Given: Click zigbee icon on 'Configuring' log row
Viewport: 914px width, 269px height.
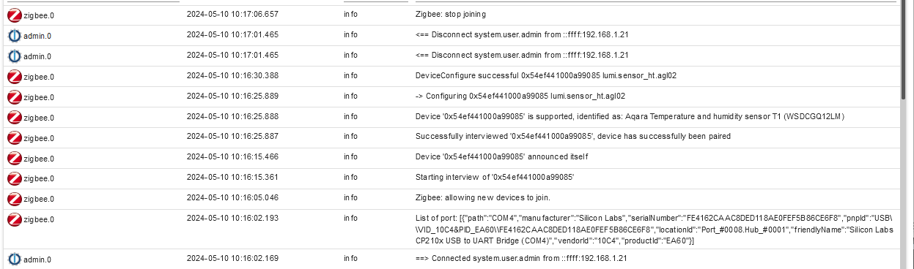Looking at the screenshot, I should coord(14,96).
